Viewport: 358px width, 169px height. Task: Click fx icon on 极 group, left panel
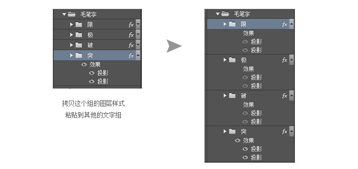coord(131,35)
